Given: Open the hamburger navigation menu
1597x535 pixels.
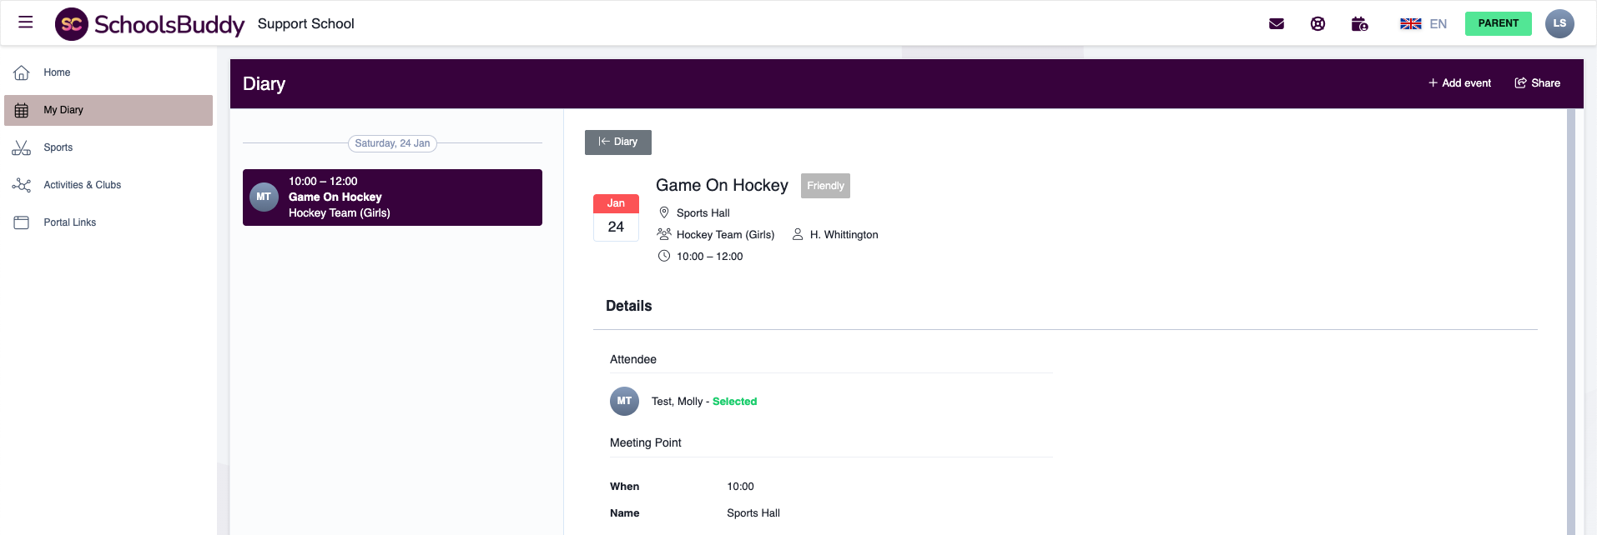Looking at the screenshot, I should click(x=26, y=22).
